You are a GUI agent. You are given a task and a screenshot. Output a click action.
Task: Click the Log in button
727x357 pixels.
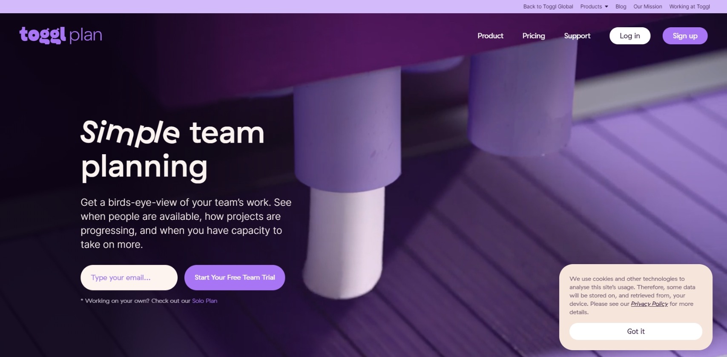point(630,36)
